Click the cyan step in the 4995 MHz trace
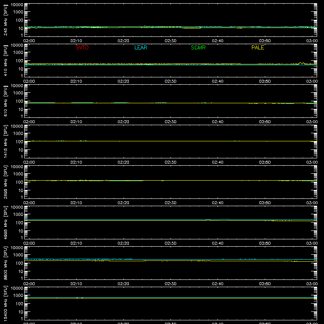Image resolution: width=324 pixels, height=324 pixels. 224,219
